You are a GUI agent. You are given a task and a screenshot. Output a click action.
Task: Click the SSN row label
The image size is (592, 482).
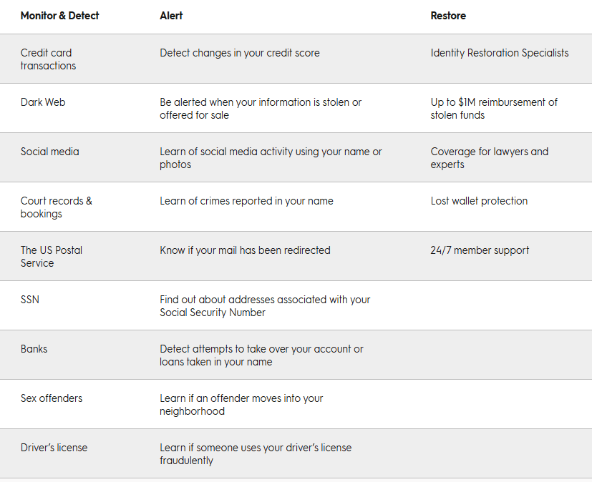(x=30, y=300)
